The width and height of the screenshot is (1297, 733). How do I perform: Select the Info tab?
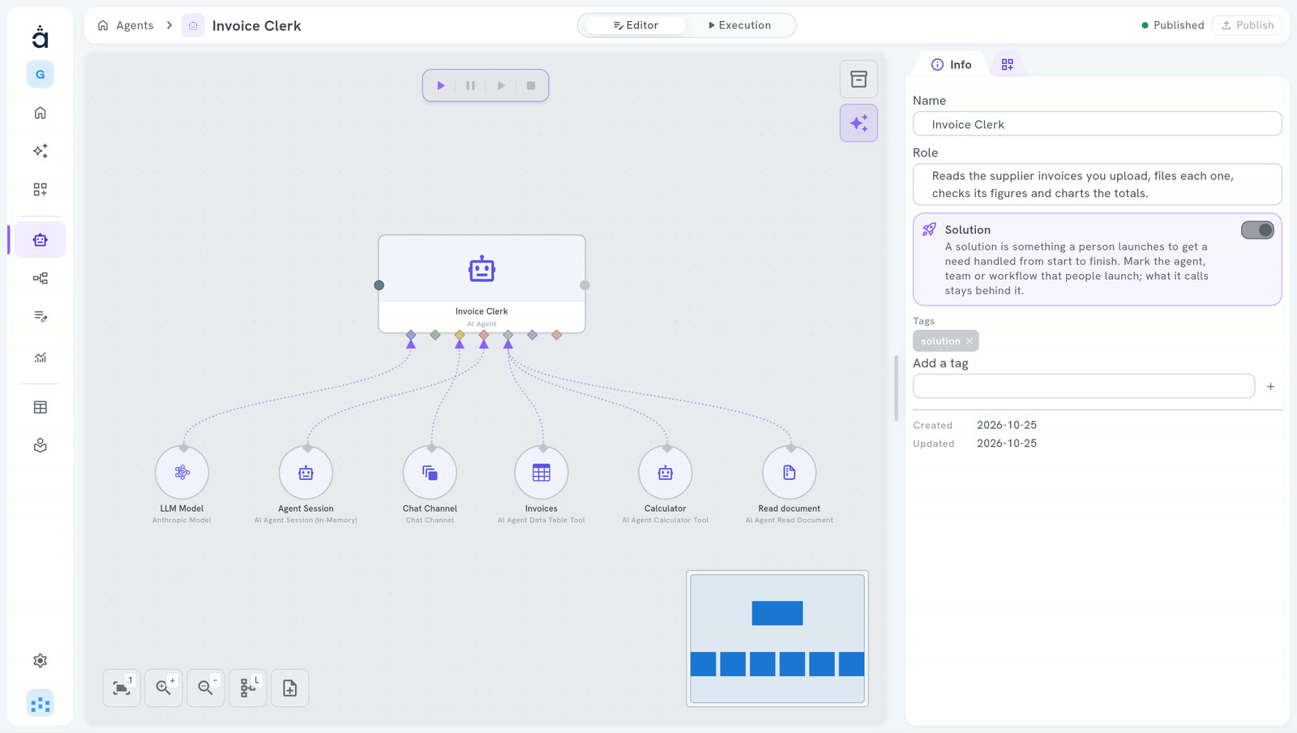pyautogui.click(x=951, y=65)
